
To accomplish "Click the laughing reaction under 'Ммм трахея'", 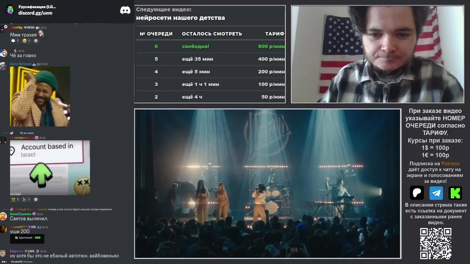I will click(x=26, y=41).
